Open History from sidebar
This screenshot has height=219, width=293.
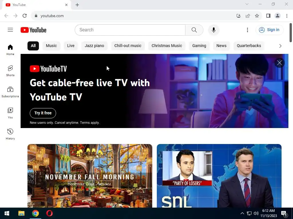[10, 134]
